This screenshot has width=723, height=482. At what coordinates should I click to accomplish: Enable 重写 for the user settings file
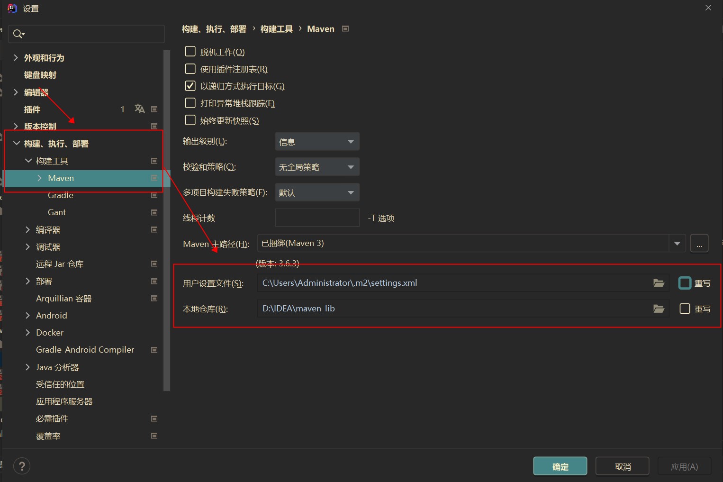(684, 283)
